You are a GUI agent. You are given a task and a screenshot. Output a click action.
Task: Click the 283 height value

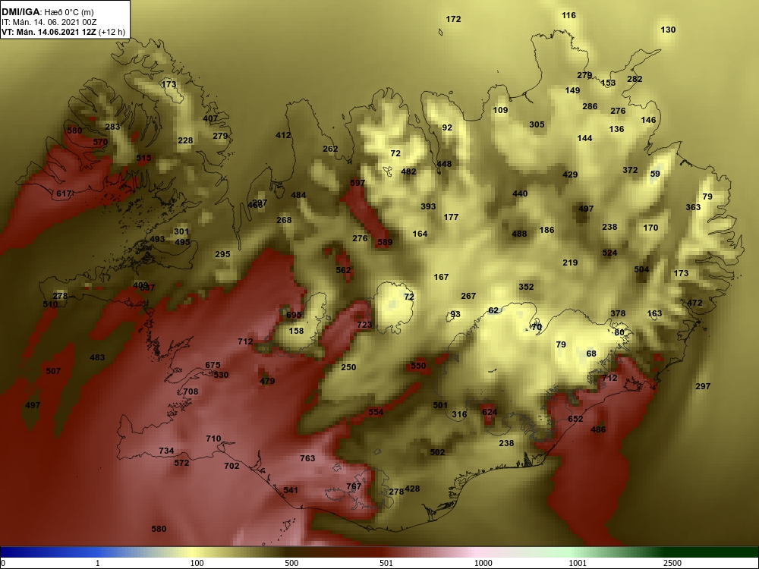(x=112, y=127)
